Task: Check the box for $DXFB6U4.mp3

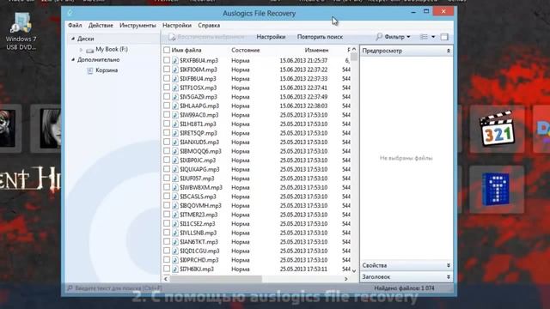Action: coord(167,78)
